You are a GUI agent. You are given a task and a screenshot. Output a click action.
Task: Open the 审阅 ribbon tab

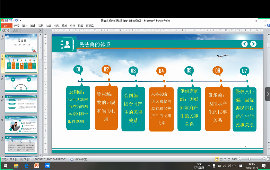pyautogui.click(x=72, y=26)
